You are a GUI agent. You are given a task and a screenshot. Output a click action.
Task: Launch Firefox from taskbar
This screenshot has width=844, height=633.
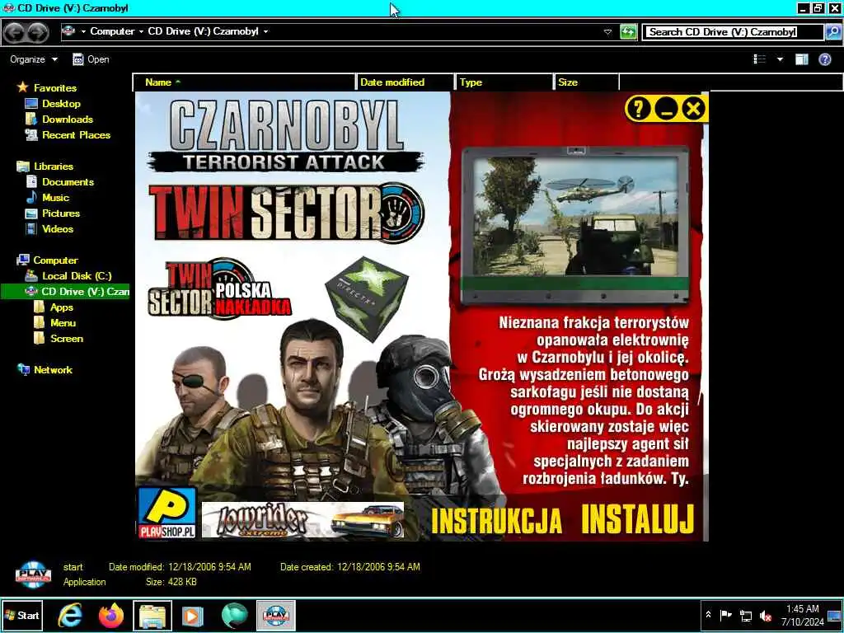click(111, 615)
